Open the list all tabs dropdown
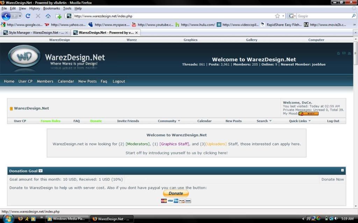This screenshot has width=358, height=223. (x=355, y=33)
